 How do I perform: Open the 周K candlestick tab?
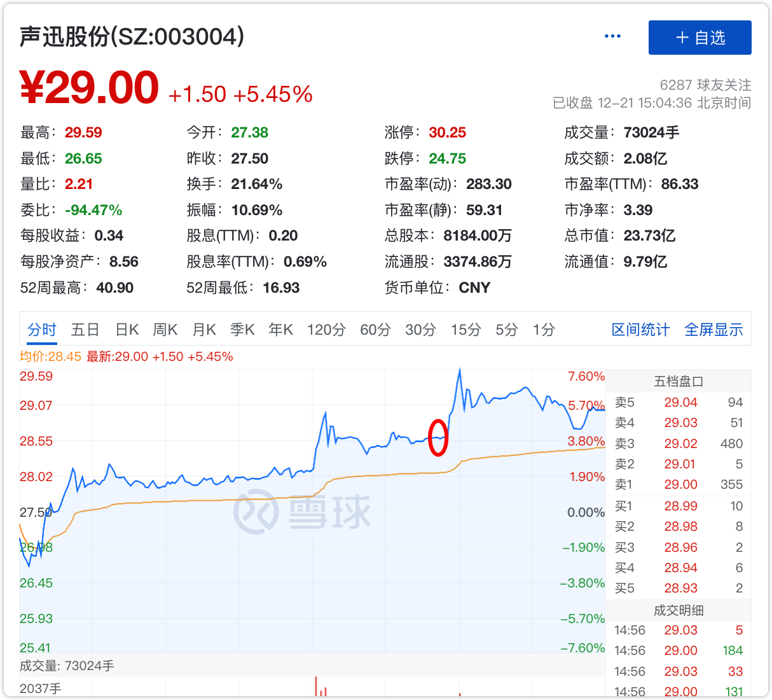click(165, 330)
